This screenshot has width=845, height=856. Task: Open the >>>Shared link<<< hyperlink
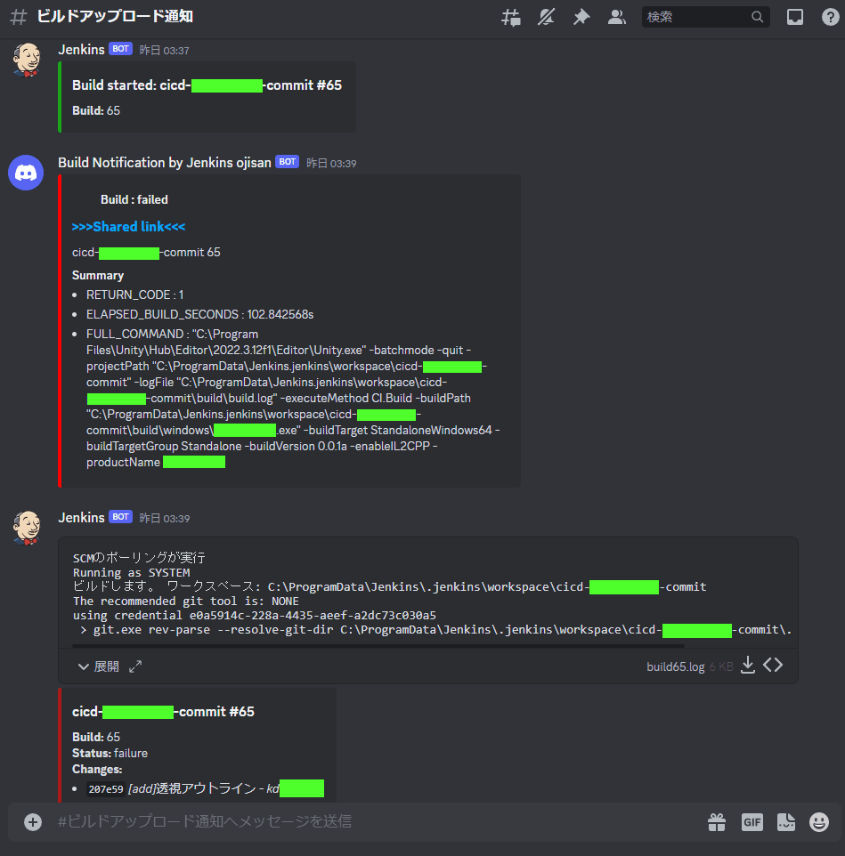129,227
